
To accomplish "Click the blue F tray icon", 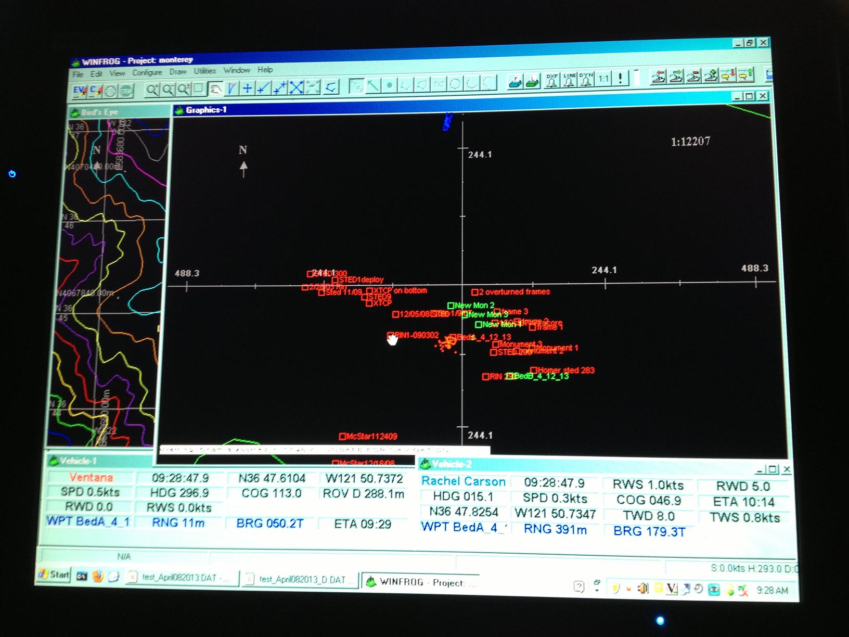I will click(515, 82).
